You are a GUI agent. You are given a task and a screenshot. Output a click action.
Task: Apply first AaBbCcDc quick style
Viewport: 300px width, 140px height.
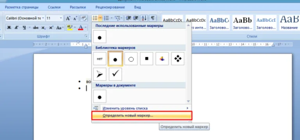(173, 23)
